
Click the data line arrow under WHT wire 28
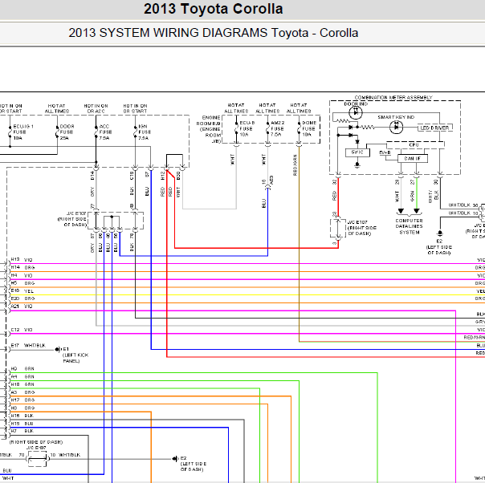[x=401, y=211]
